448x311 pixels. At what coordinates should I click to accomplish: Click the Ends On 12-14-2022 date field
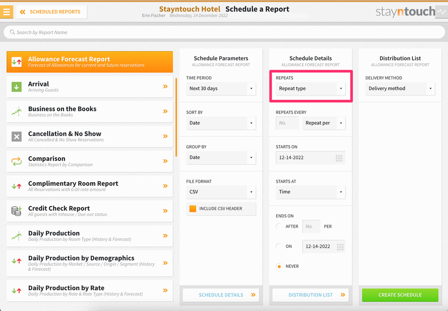(x=324, y=246)
